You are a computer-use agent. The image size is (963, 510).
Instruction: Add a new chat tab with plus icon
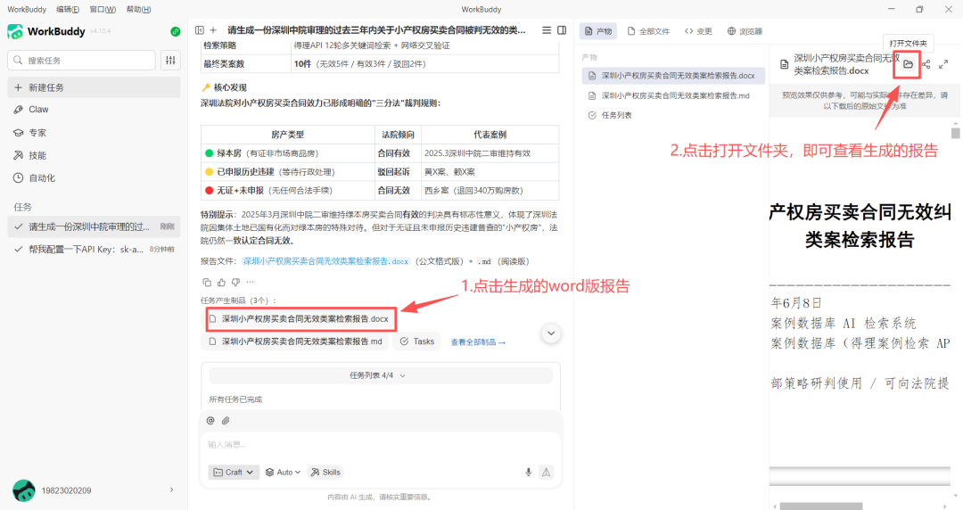click(213, 30)
